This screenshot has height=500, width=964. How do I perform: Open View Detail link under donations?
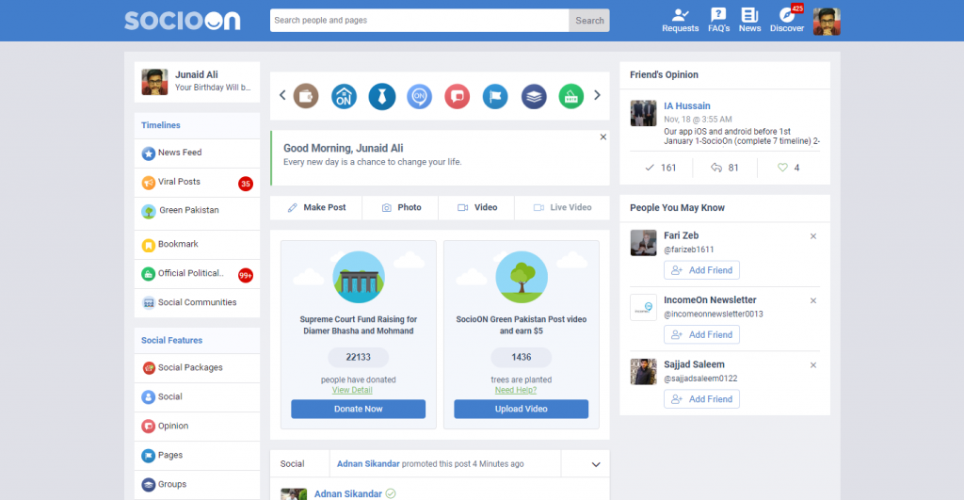tap(352, 390)
